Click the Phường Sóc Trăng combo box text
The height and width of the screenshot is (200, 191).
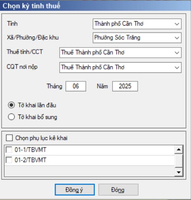point(117,38)
